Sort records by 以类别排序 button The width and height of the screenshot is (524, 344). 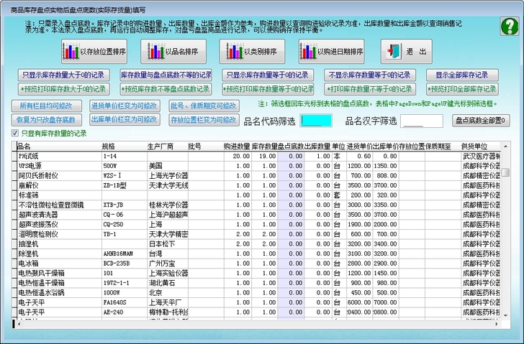click(253, 51)
